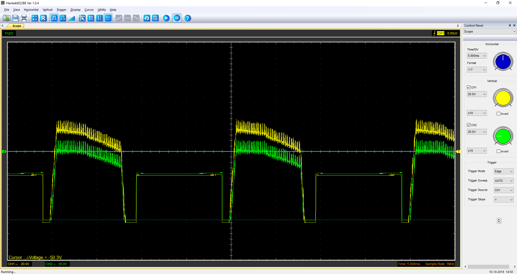The width and height of the screenshot is (517, 274).
Task: Click the Print icon in toolbar
Action: [x=24, y=18]
